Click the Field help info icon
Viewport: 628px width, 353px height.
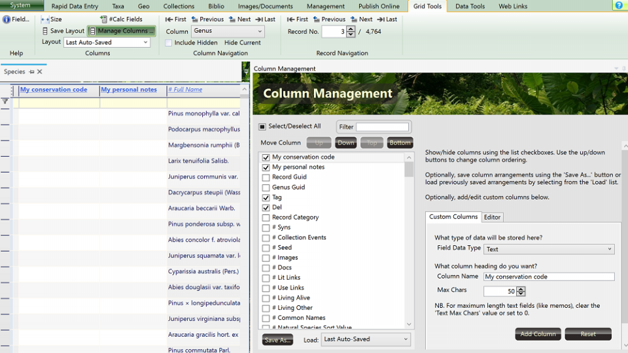tap(7, 20)
